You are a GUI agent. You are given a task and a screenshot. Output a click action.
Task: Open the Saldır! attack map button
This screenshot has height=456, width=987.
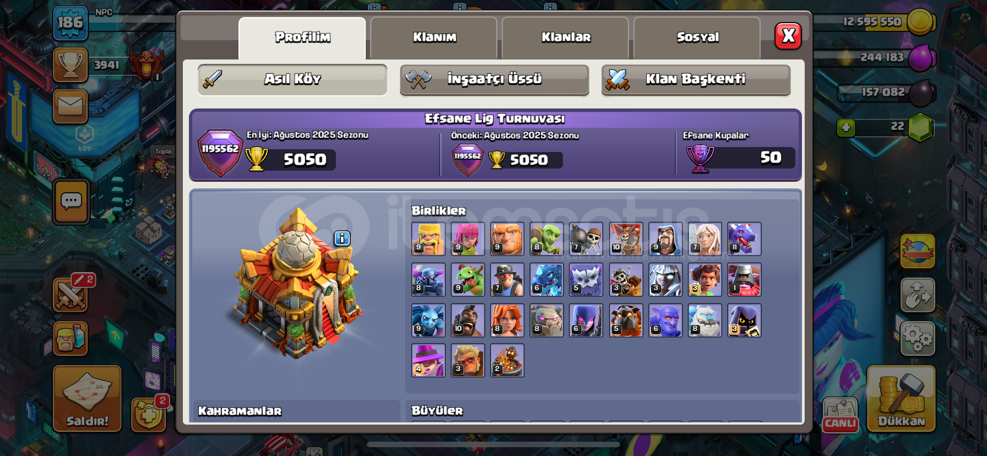tap(87, 399)
